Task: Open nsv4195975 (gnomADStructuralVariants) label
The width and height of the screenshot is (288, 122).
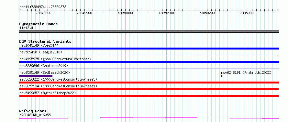Action: tap(55, 59)
